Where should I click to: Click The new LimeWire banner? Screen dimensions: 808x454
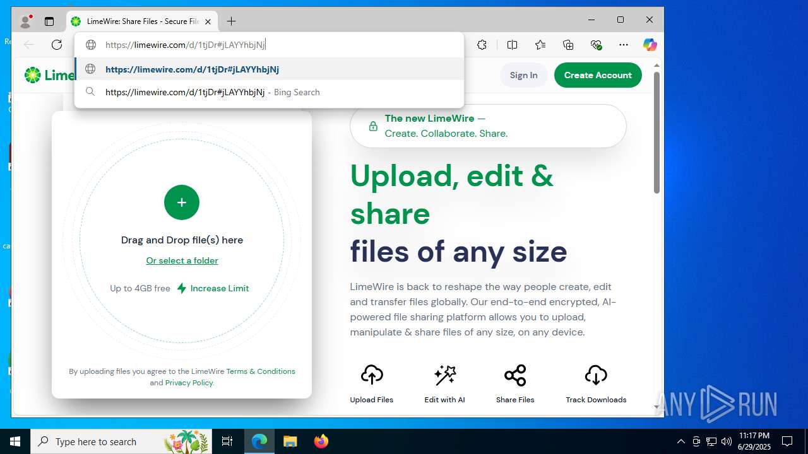tap(488, 126)
